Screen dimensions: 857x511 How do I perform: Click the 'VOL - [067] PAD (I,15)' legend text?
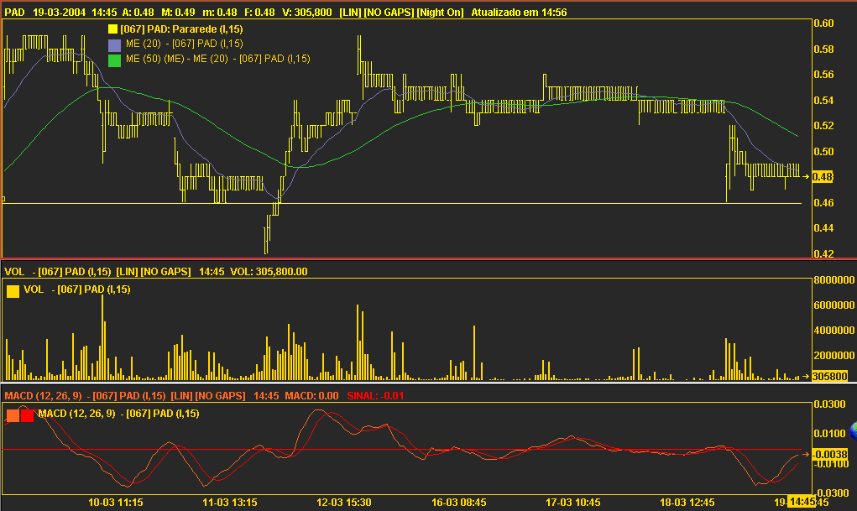pos(76,289)
